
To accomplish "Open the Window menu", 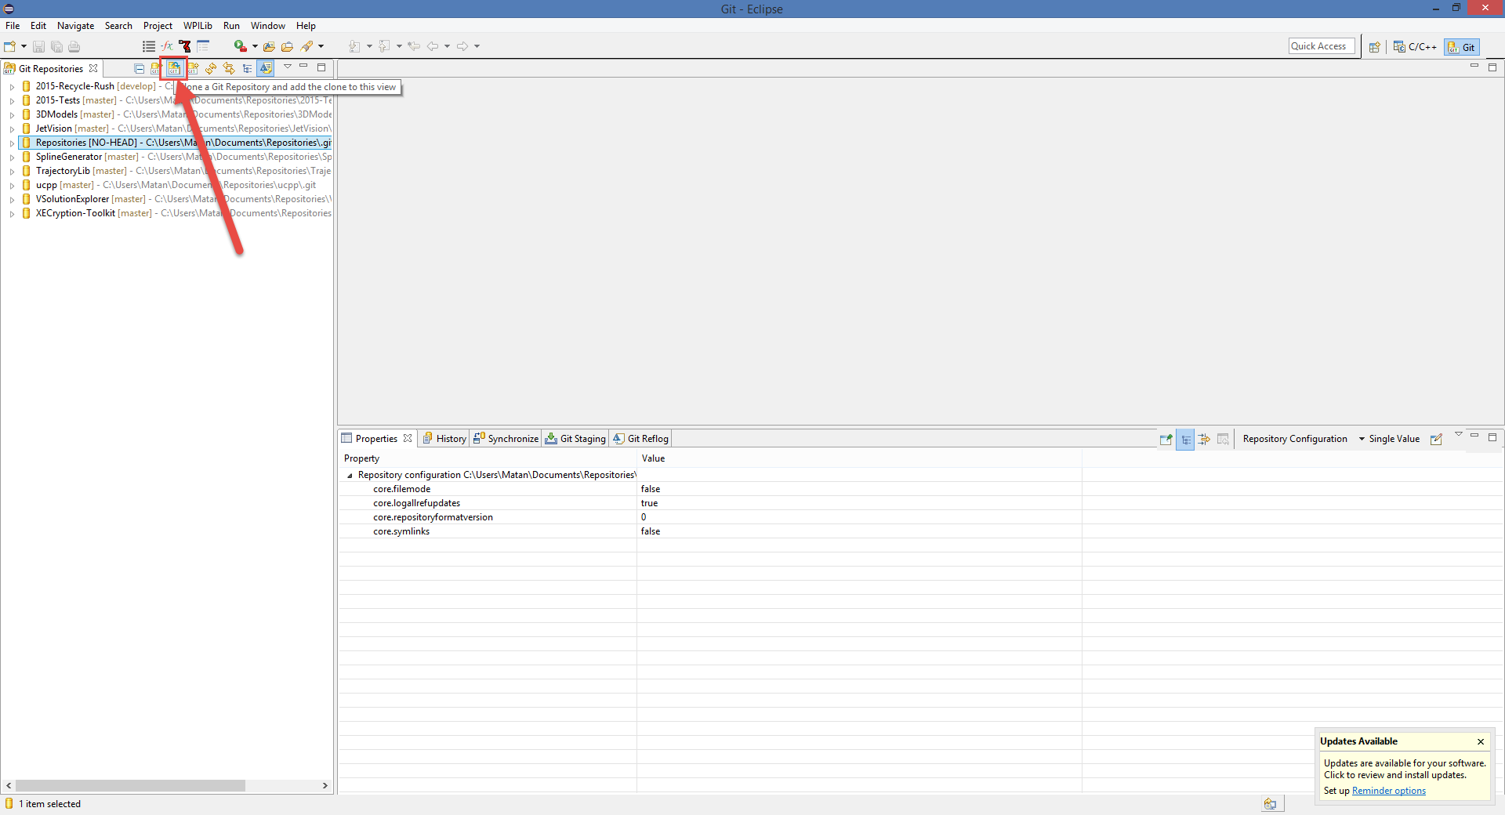I will click(x=267, y=26).
